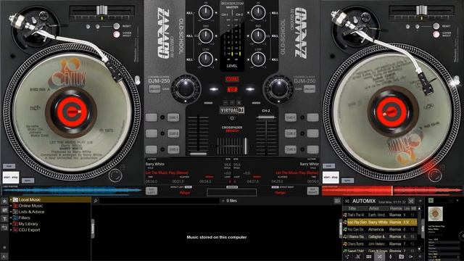Turn the left channel MID equalizer knob
The width and height of the screenshot is (464, 261).
point(206,36)
